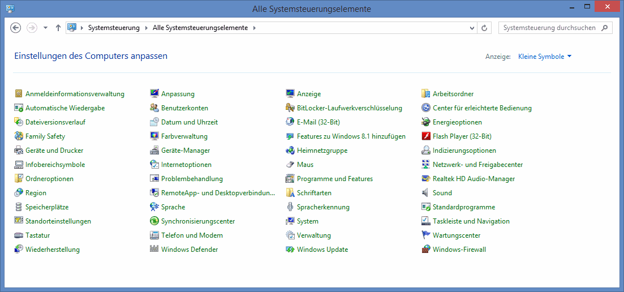Click the Windows-Firewall icon
The height and width of the screenshot is (292, 624).
(x=426, y=250)
